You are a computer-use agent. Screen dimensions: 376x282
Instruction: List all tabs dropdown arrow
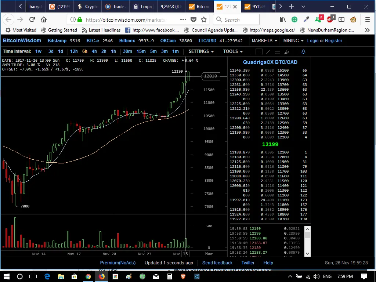pyautogui.click(x=303, y=7)
